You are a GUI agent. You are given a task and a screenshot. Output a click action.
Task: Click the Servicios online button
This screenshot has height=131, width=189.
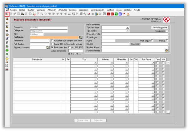point(160,27)
